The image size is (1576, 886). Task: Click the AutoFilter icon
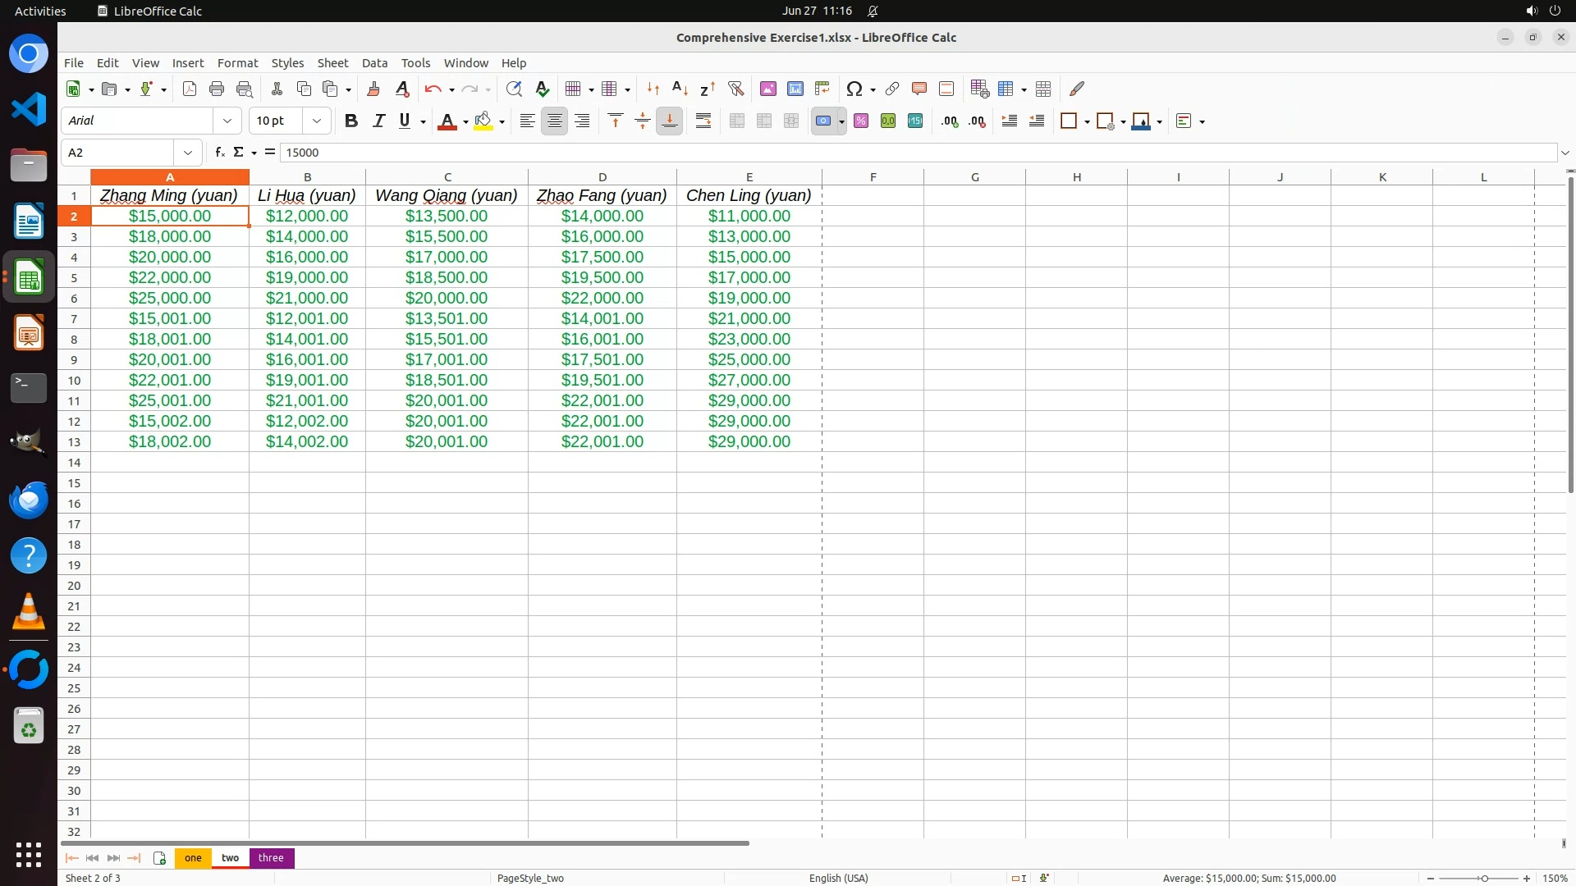tap(735, 89)
